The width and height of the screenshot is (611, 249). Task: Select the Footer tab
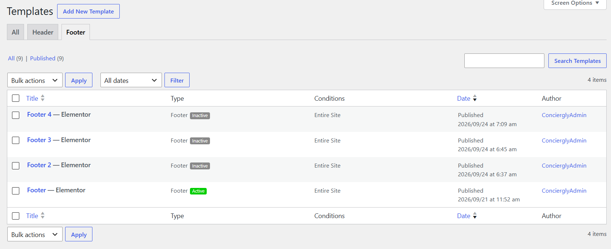(x=76, y=32)
